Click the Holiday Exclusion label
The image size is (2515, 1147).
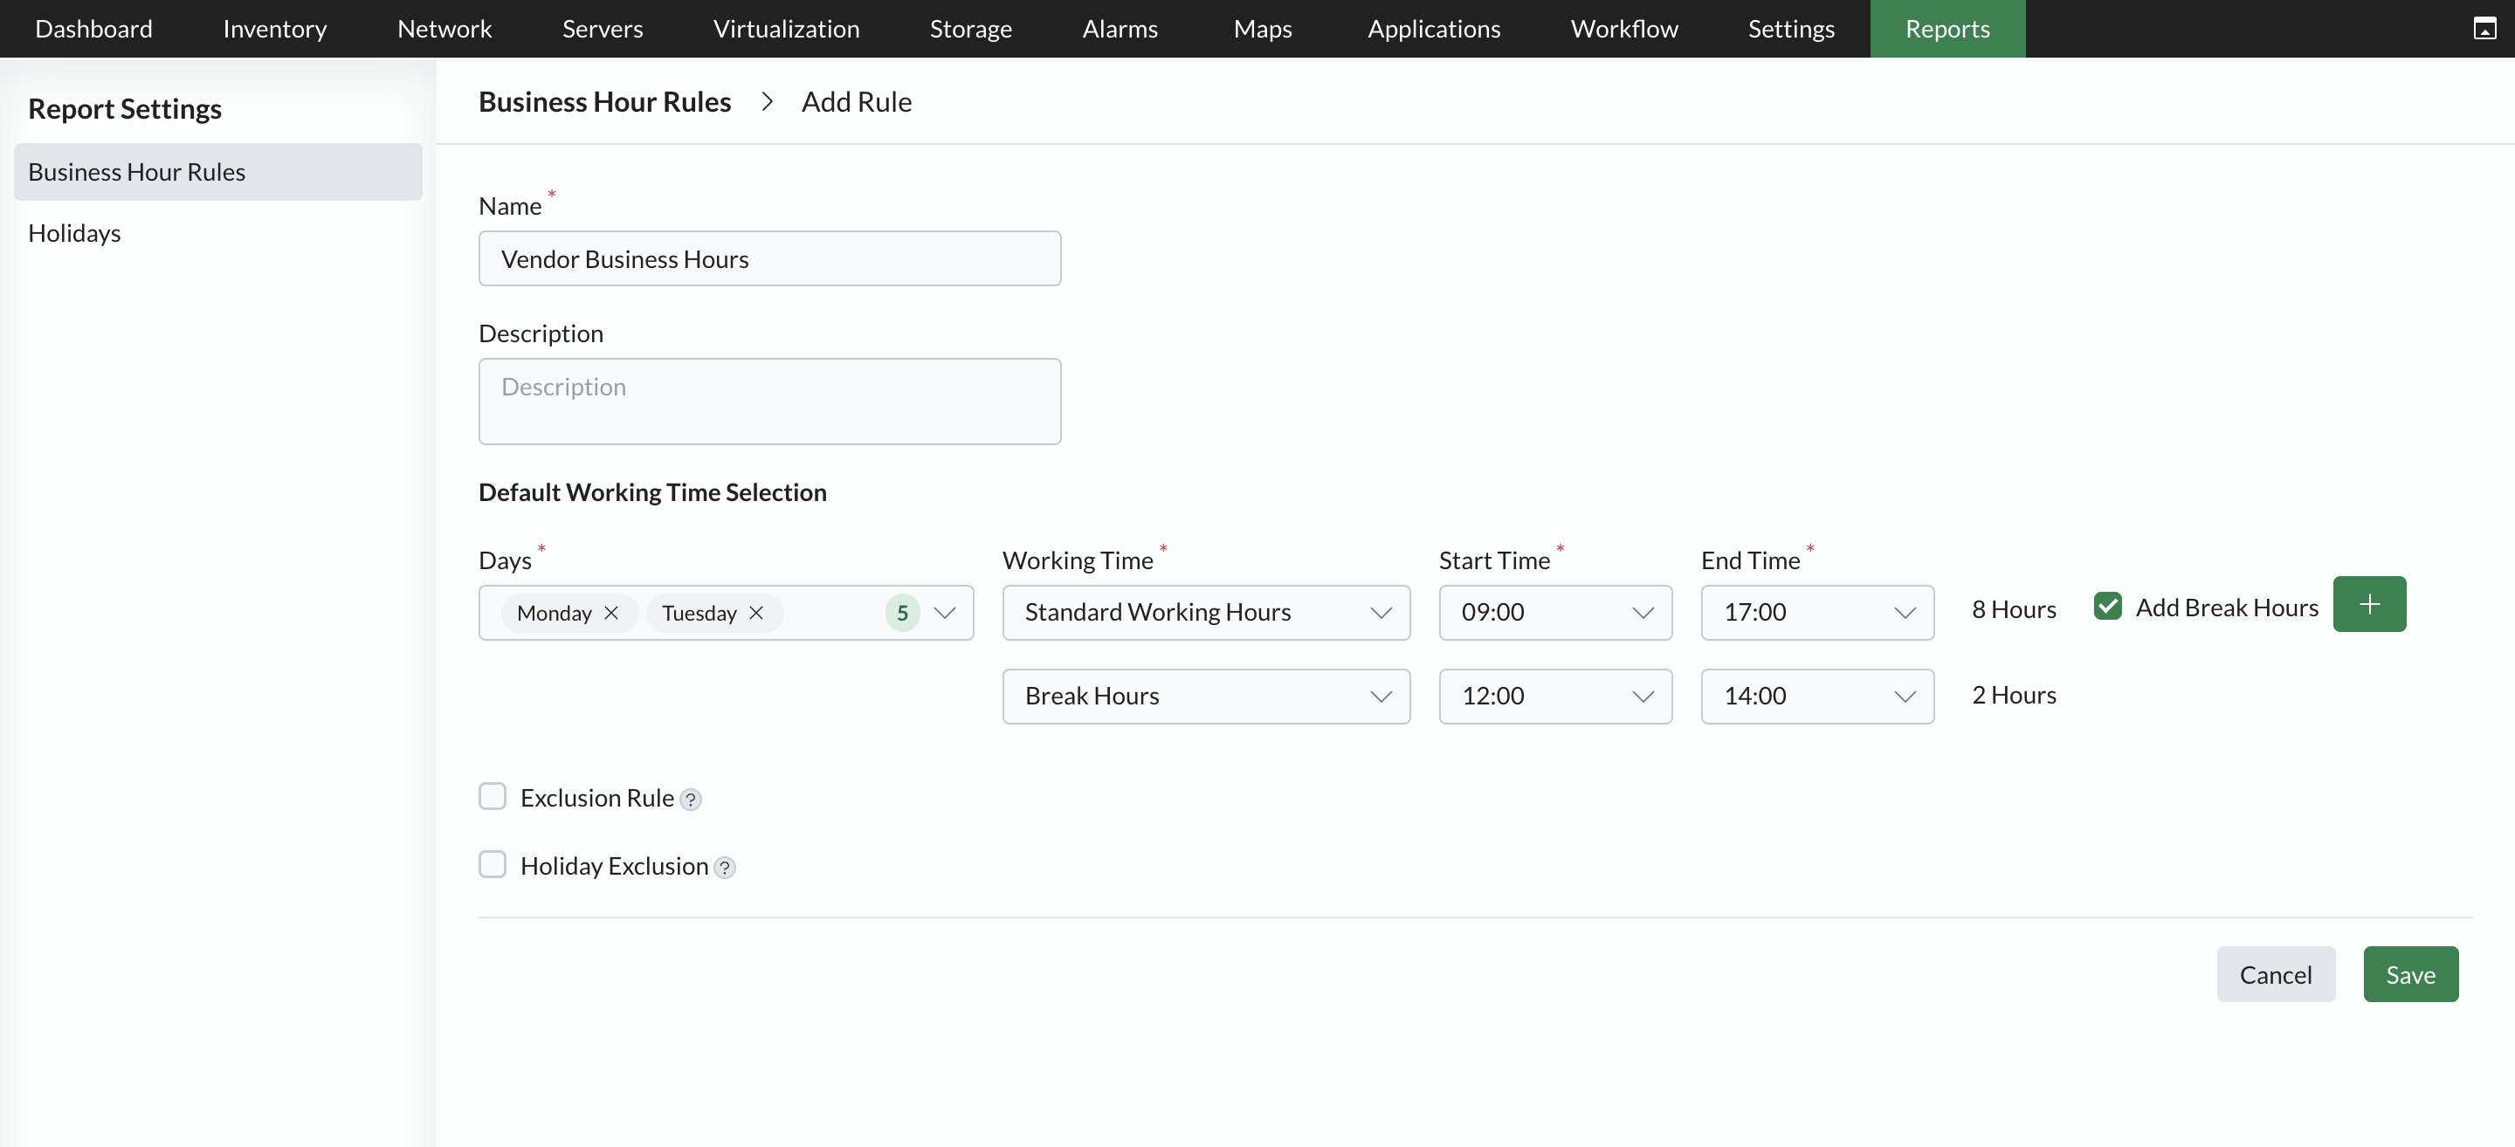pyautogui.click(x=614, y=866)
